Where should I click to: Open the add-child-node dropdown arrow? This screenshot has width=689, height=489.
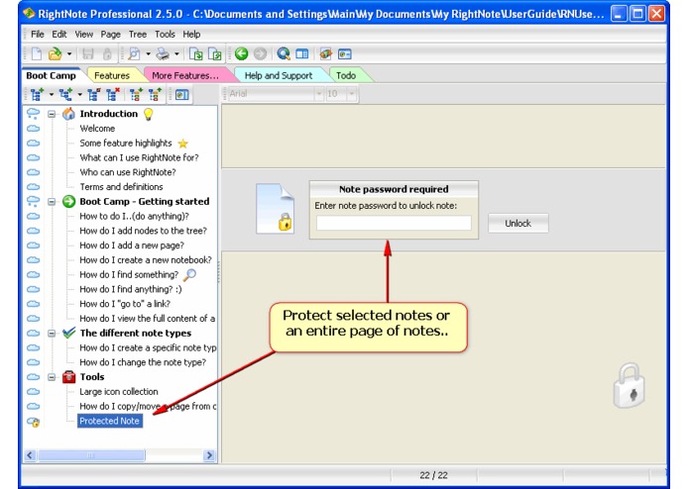(x=79, y=94)
